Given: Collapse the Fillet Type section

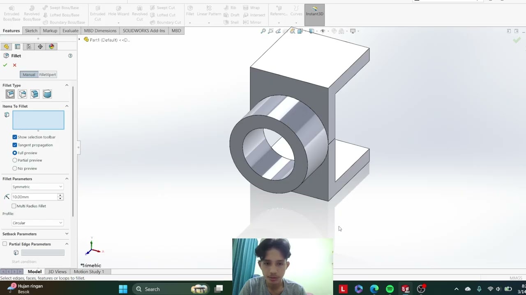Looking at the screenshot, I should click(x=67, y=85).
